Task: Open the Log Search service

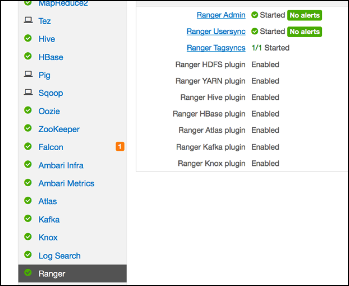Action: (60, 256)
